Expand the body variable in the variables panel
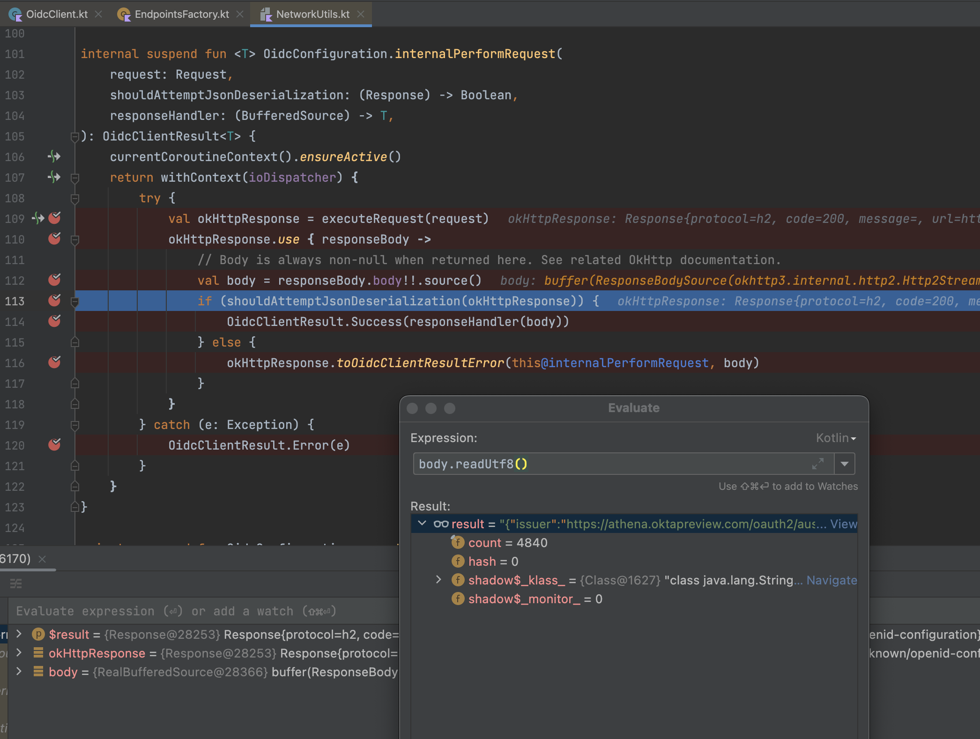 click(x=18, y=672)
